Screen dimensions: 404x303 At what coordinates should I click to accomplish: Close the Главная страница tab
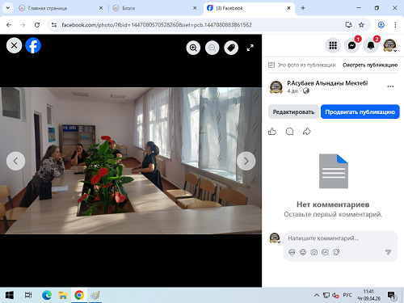pos(101,8)
